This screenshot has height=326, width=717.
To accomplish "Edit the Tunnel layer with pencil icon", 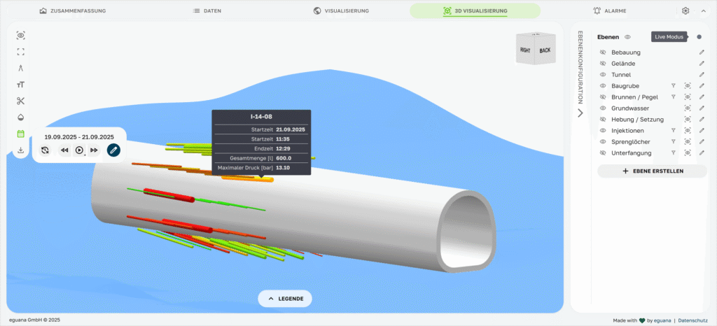I will coord(702,75).
